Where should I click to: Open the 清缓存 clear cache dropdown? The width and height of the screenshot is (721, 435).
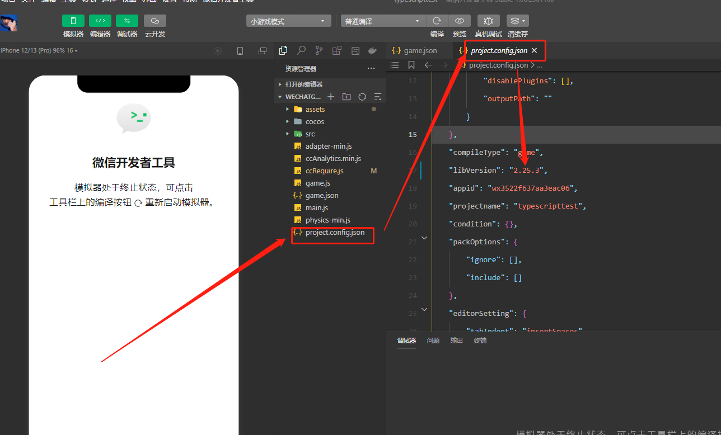(x=517, y=21)
